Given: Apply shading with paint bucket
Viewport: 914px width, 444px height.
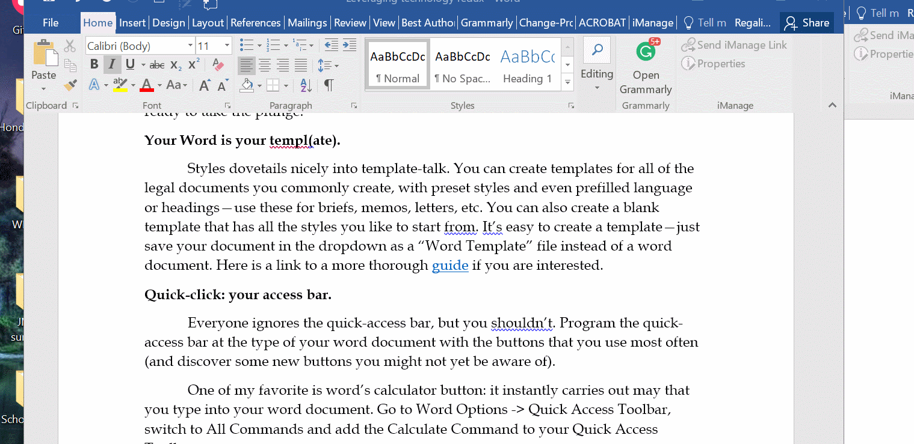Looking at the screenshot, I should (x=246, y=85).
